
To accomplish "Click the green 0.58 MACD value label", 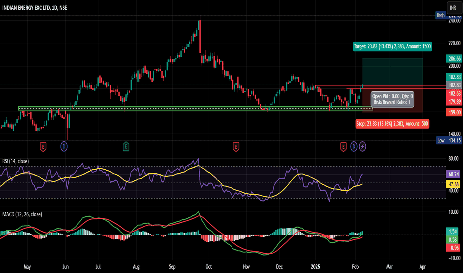I will coord(453,240).
